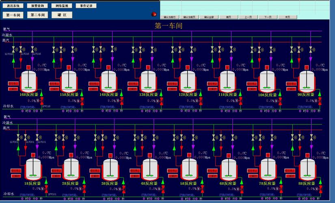Click upper red status button beside reactor 1#
Image resolution: width=335 pixels, height=203 pixels.
pyautogui.click(x=16, y=171)
